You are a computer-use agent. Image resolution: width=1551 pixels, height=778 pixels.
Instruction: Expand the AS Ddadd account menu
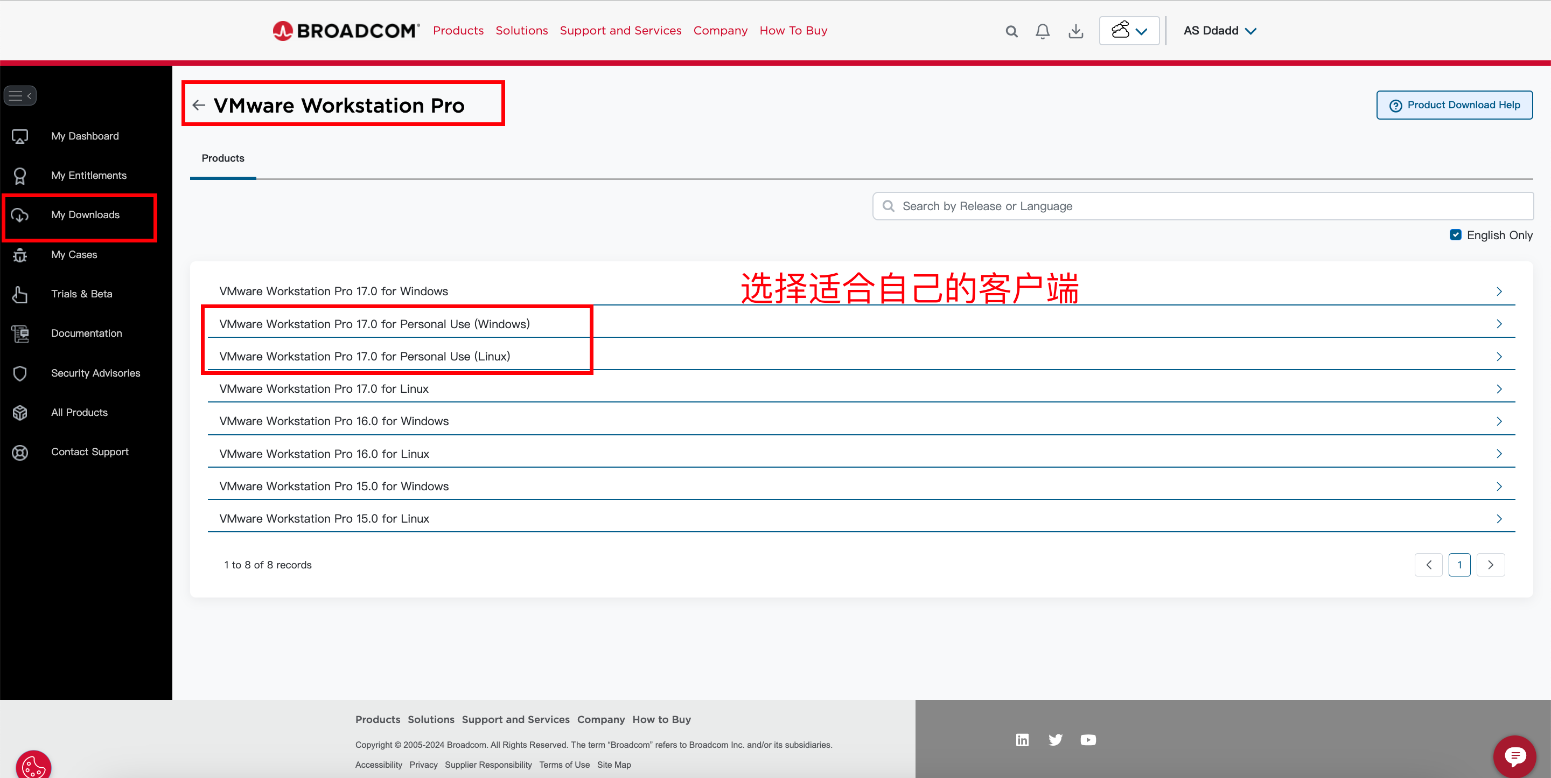coord(1220,31)
